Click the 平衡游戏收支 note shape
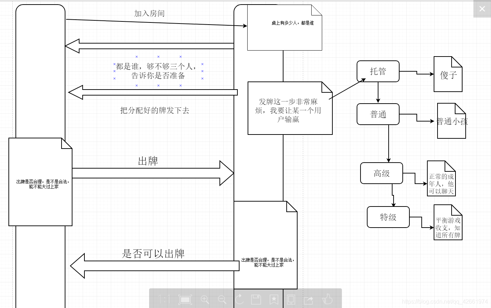 [x=448, y=222]
